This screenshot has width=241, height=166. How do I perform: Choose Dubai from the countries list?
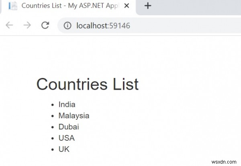69,127
